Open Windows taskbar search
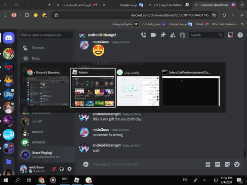The width and height of the screenshot is (247, 185). 17,180
